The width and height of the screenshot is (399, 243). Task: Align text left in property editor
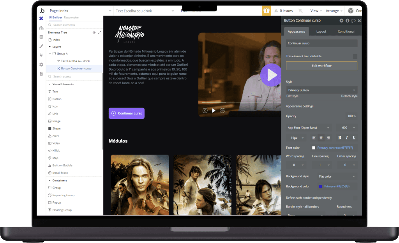coord(314,137)
